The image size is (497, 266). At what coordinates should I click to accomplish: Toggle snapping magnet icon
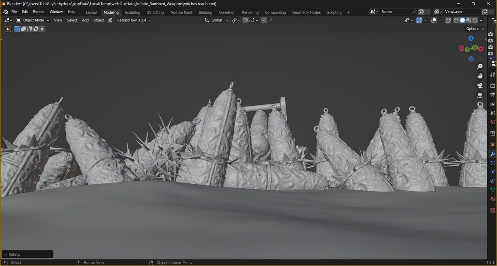(245, 20)
